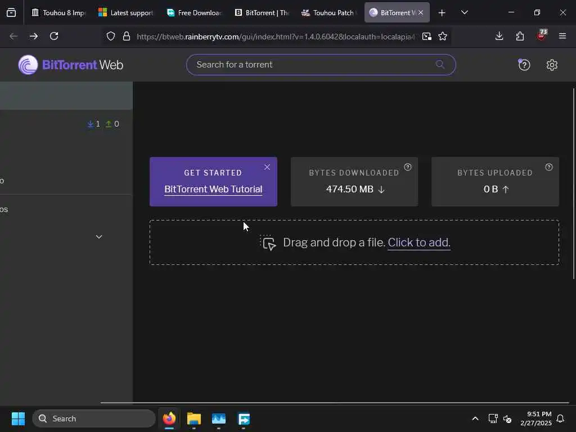The height and width of the screenshot is (432, 576).
Task: Open the clock and date flyout
Action: (x=536, y=418)
